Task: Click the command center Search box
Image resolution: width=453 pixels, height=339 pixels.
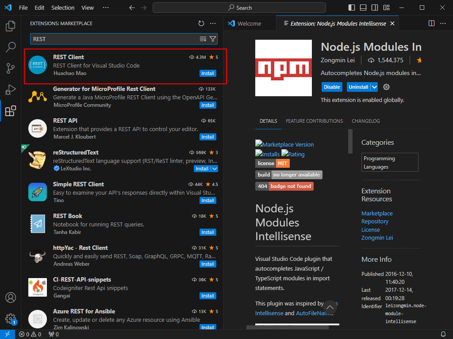Action: (239, 8)
